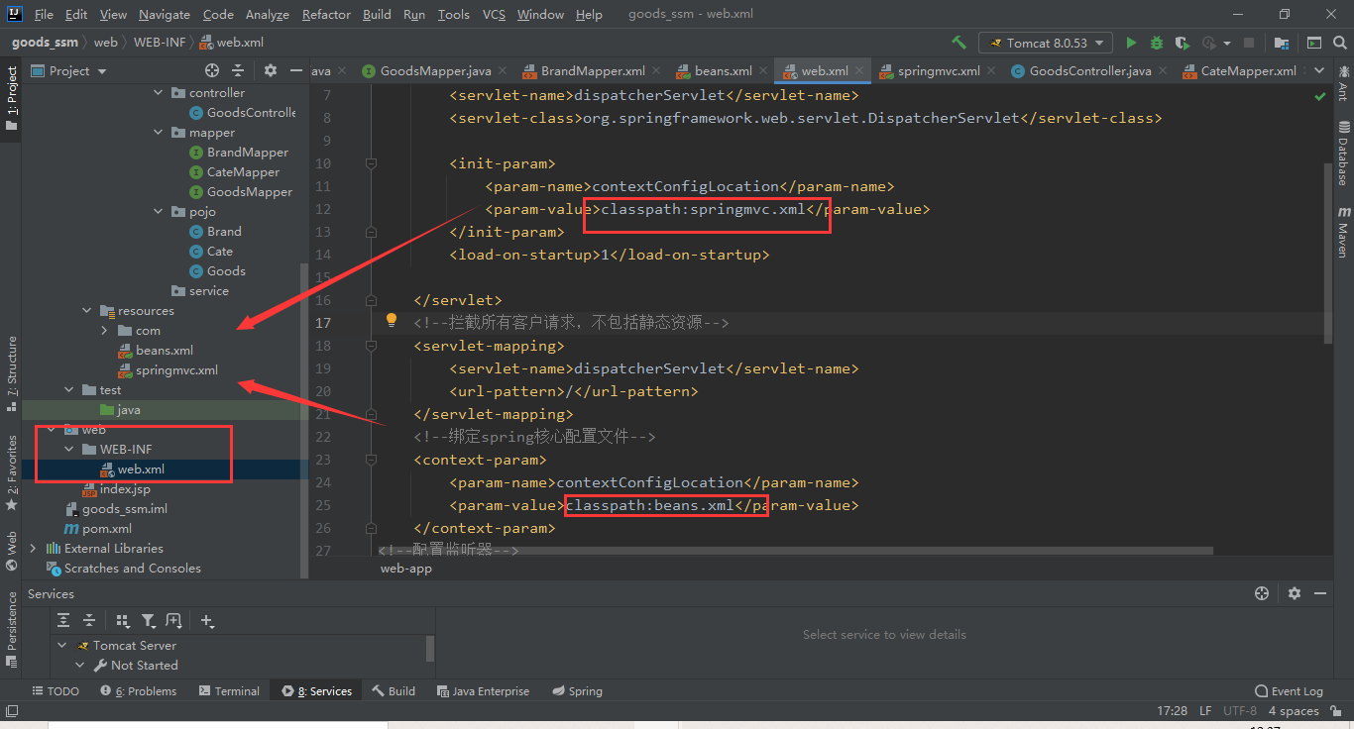Collapse the resources folder in tree
This screenshot has height=729, width=1354.
tap(87, 310)
